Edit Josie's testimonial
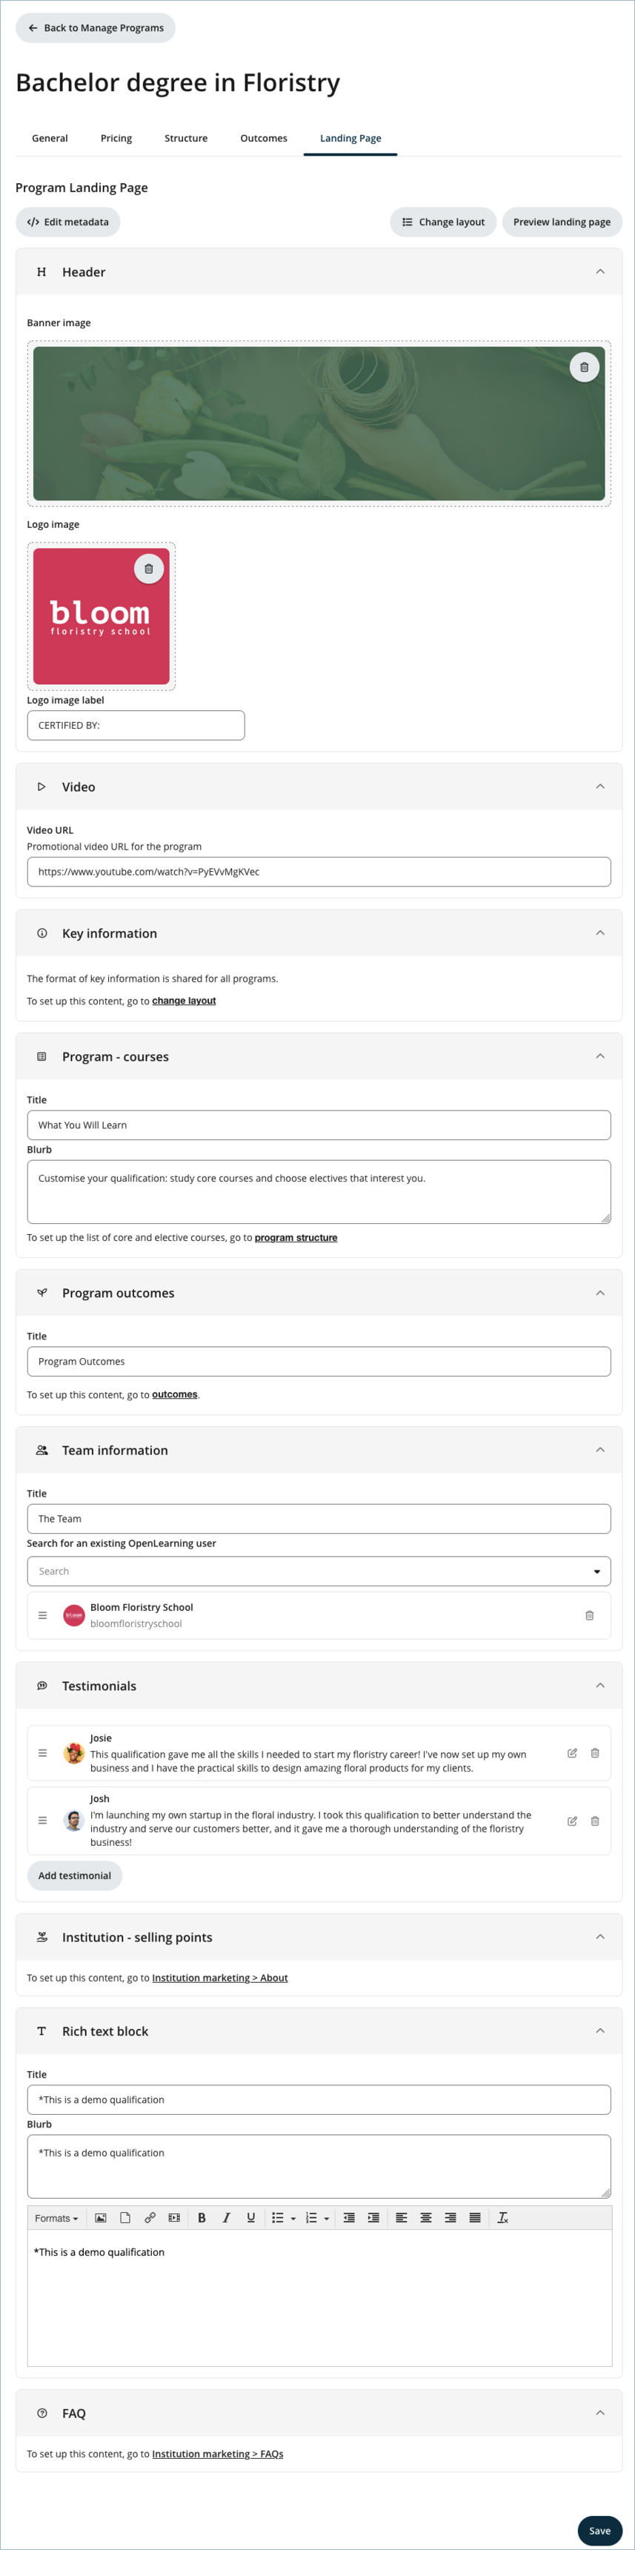This screenshot has height=2550, width=635. 572,1752
